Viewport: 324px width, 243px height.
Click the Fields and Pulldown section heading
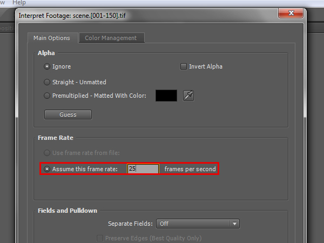click(67, 211)
